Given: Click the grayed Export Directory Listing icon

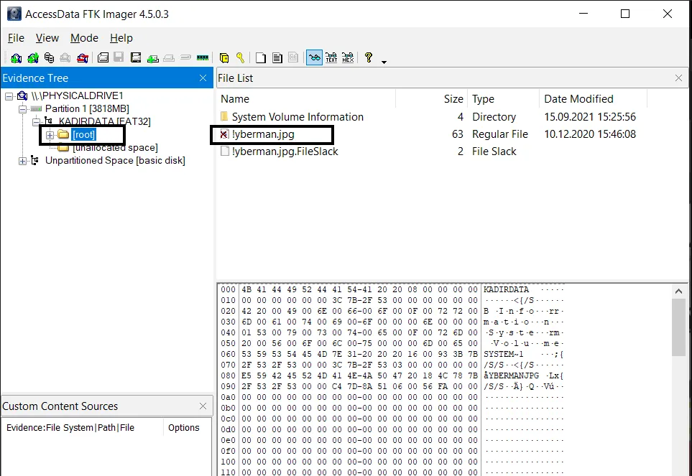Looking at the screenshot, I should (x=293, y=57).
